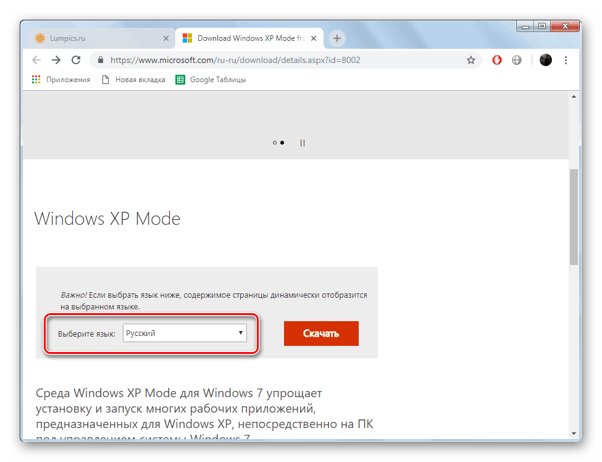602x462 pixels.
Task: Close the Lumpics.ru tab
Action: click(x=166, y=38)
